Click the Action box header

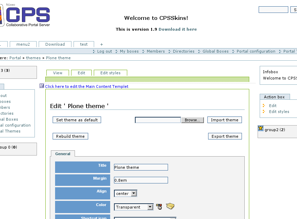275,97
